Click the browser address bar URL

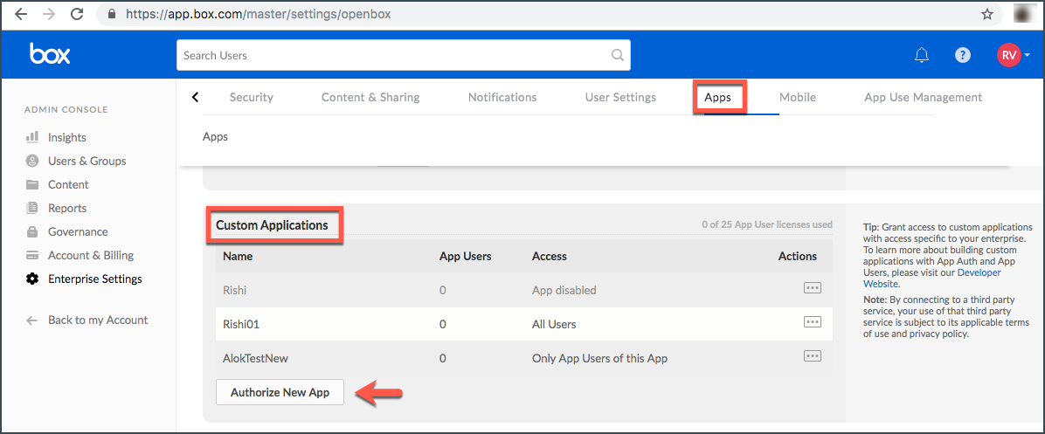pos(259,14)
